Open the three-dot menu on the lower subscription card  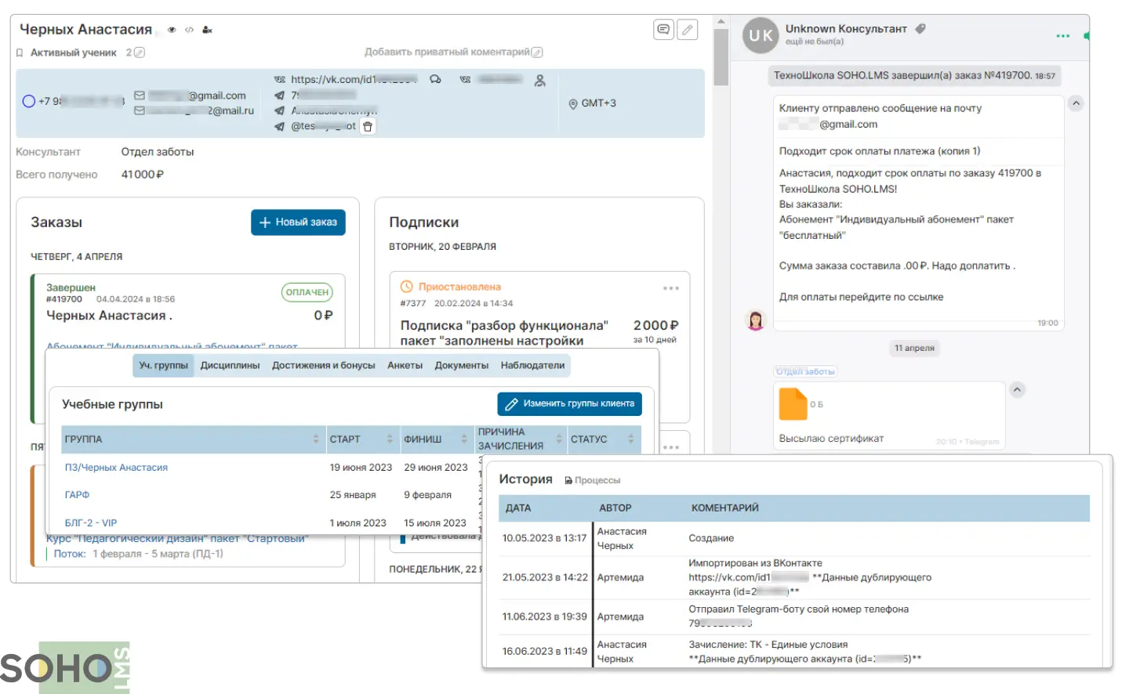coord(671,447)
